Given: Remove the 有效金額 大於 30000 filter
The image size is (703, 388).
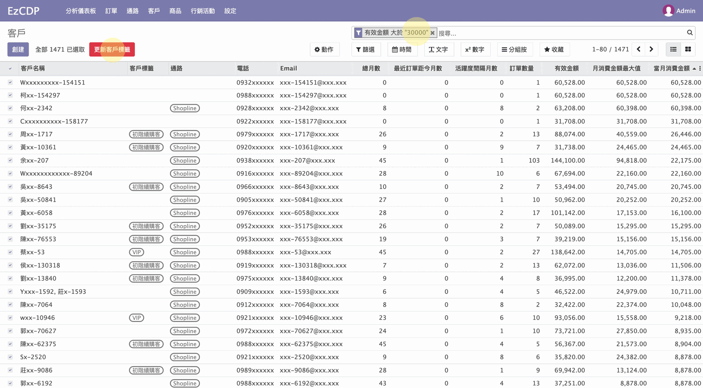Looking at the screenshot, I should pyautogui.click(x=432, y=33).
